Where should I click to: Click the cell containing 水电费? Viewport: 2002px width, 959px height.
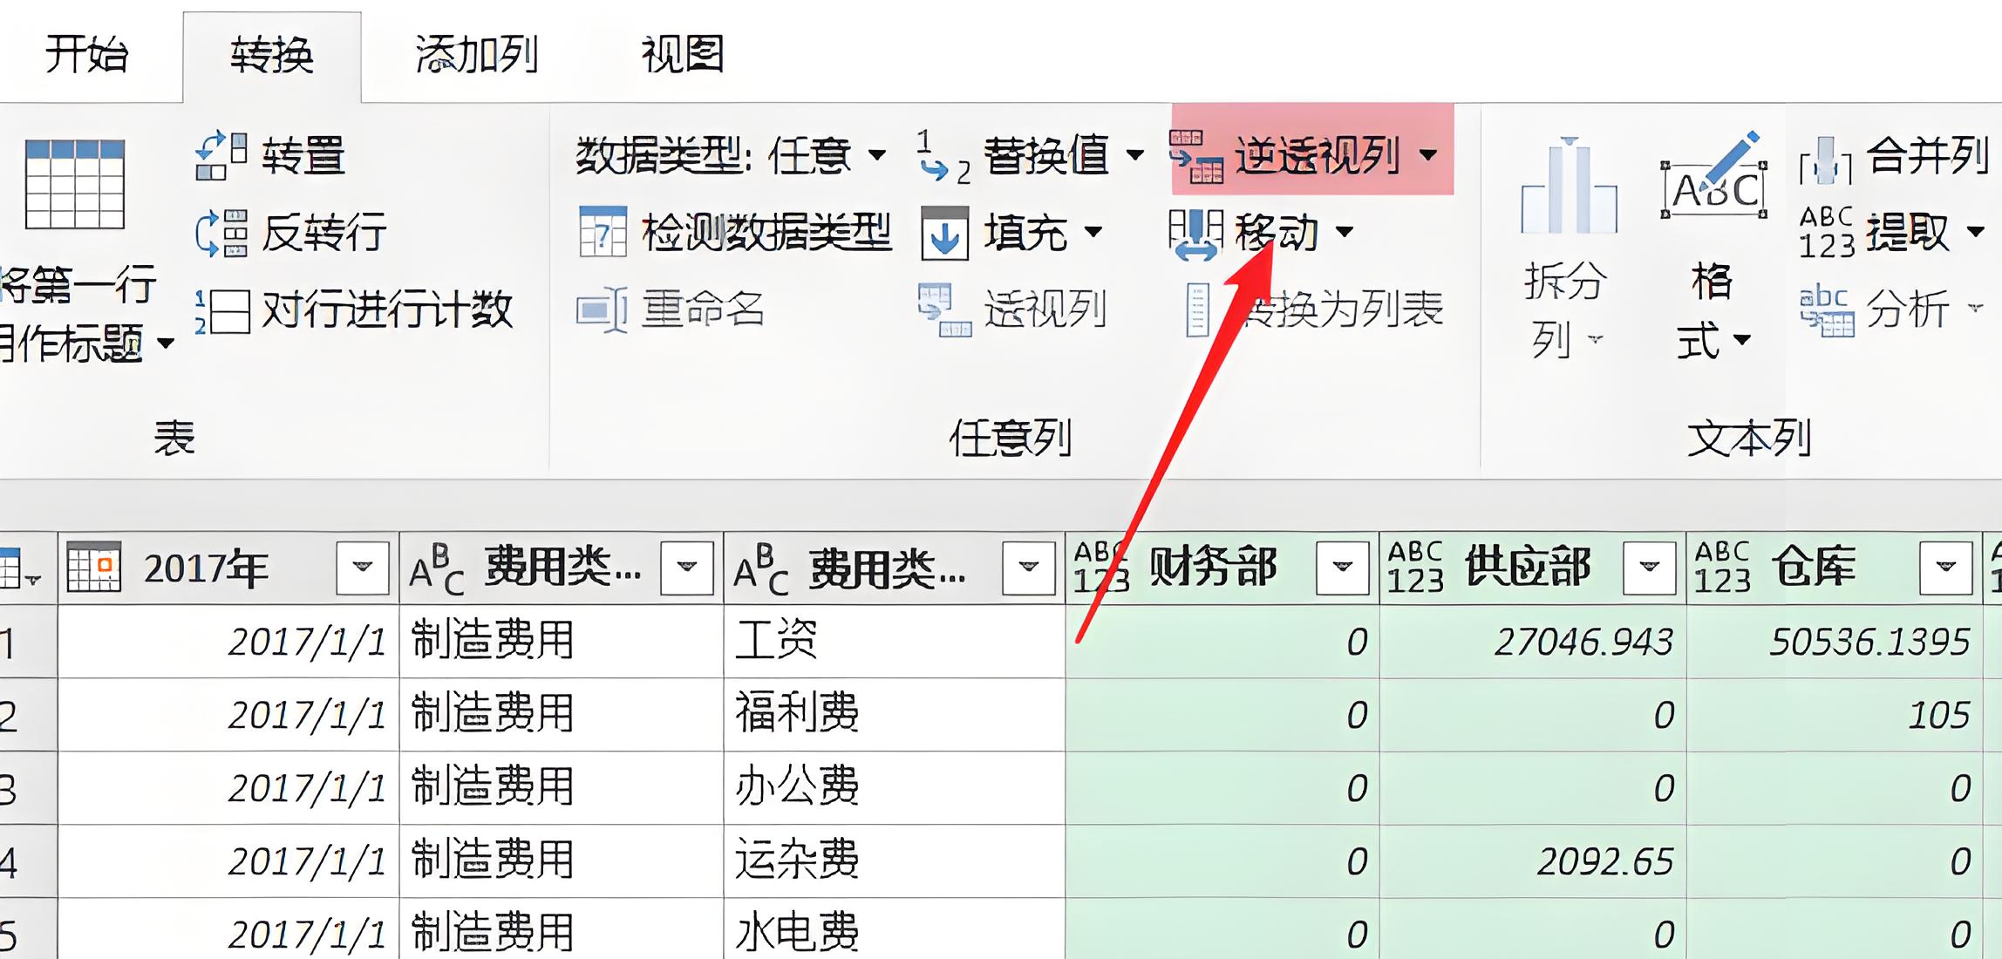pos(895,929)
